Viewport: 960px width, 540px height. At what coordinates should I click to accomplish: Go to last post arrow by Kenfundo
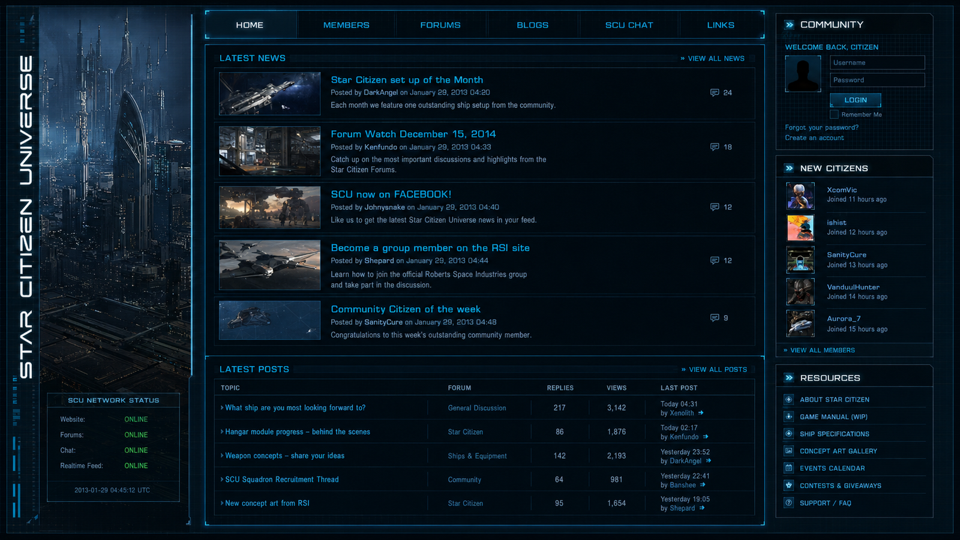[x=706, y=437]
